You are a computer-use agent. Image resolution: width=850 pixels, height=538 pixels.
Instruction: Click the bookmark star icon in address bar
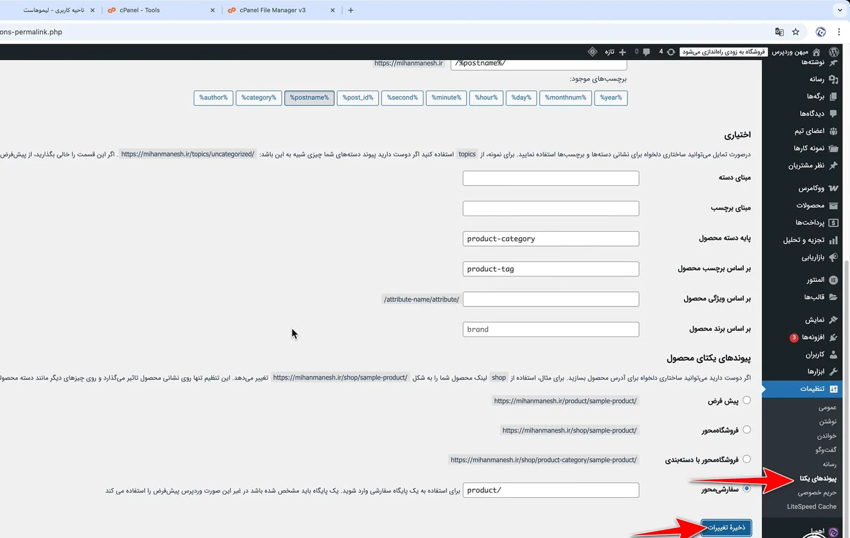tap(796, 32)
